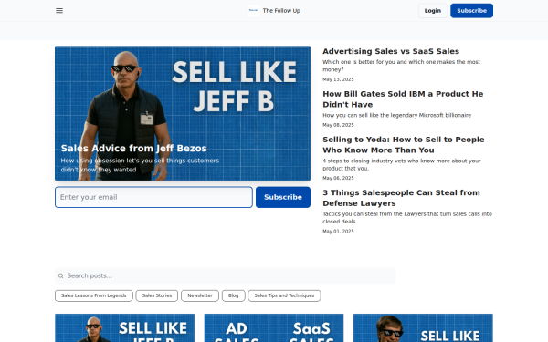This screenshot has height=342, width=548.
Task: Click the May 06, 2025 date
Action: [x=338, y=179]
